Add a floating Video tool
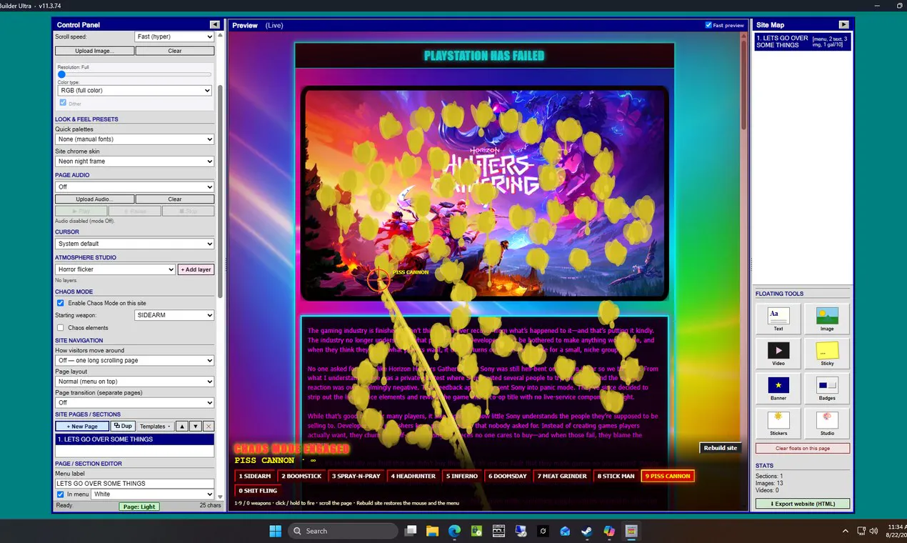This screenshot has height=543, width=907. coord(778,353)
